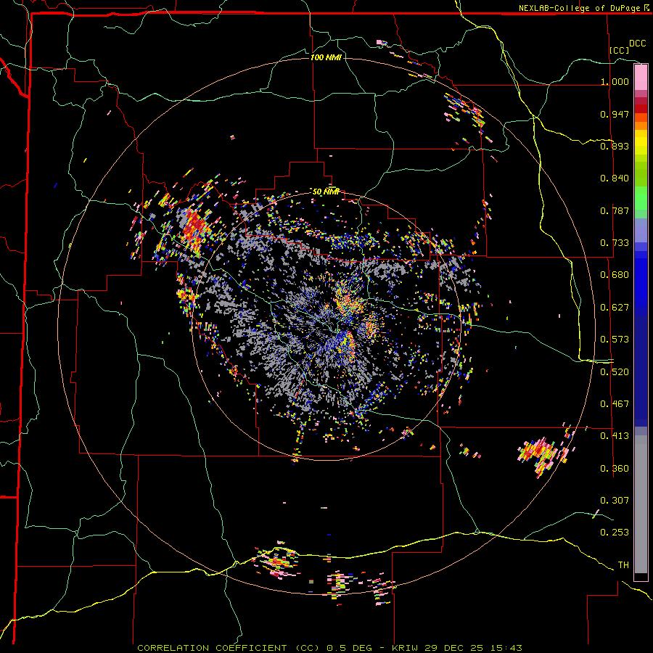Image resolution: width=653 pixels, height=653 pixels.
Task: Click the TH threshold label
Action: [623, 565]
